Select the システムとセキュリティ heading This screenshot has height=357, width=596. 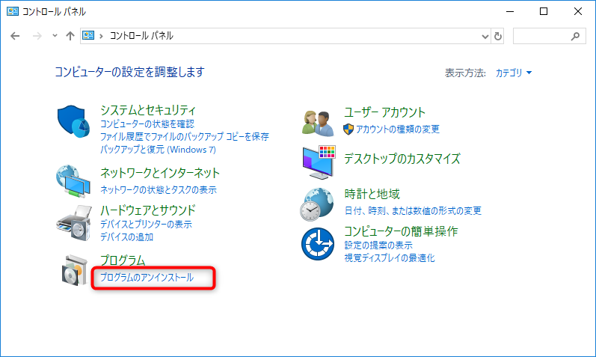tap(148, 112)
